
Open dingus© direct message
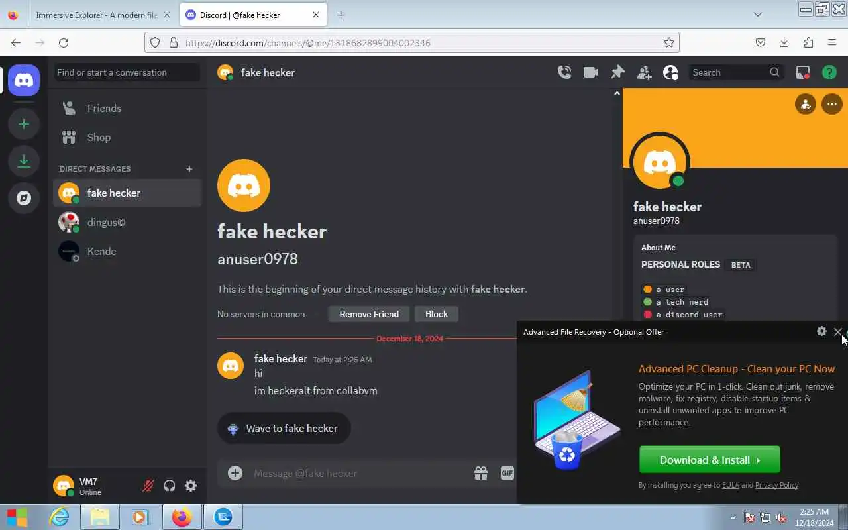(127, 222)
